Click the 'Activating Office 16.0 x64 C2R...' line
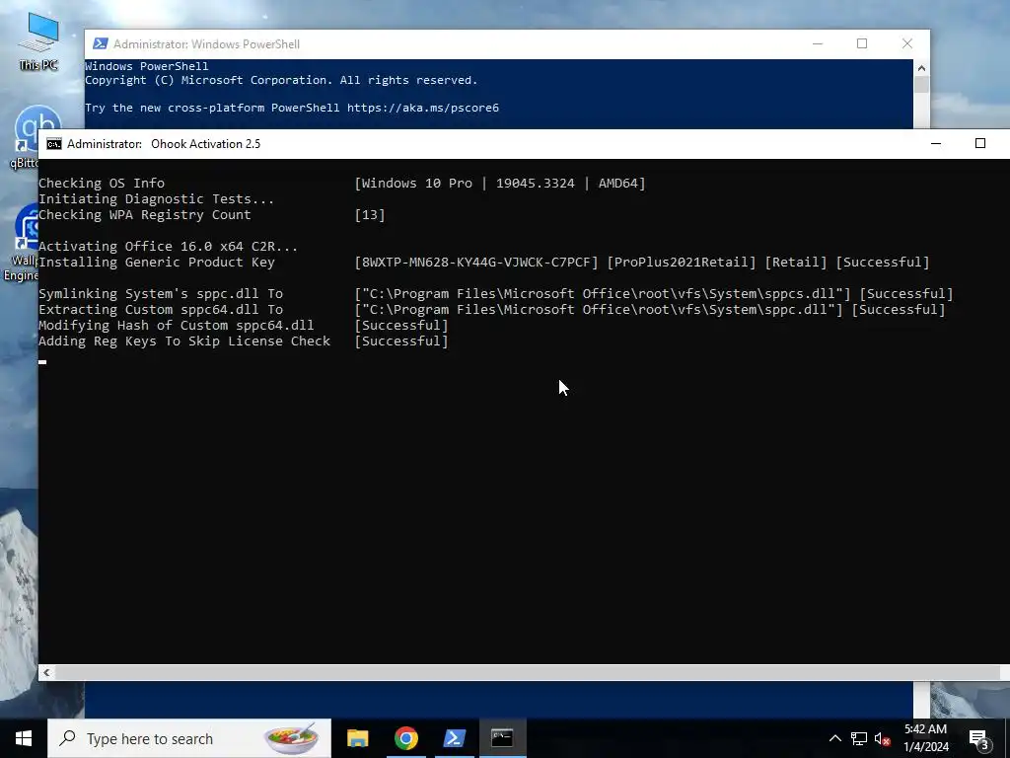1010x758 pixels. [168, 246]
